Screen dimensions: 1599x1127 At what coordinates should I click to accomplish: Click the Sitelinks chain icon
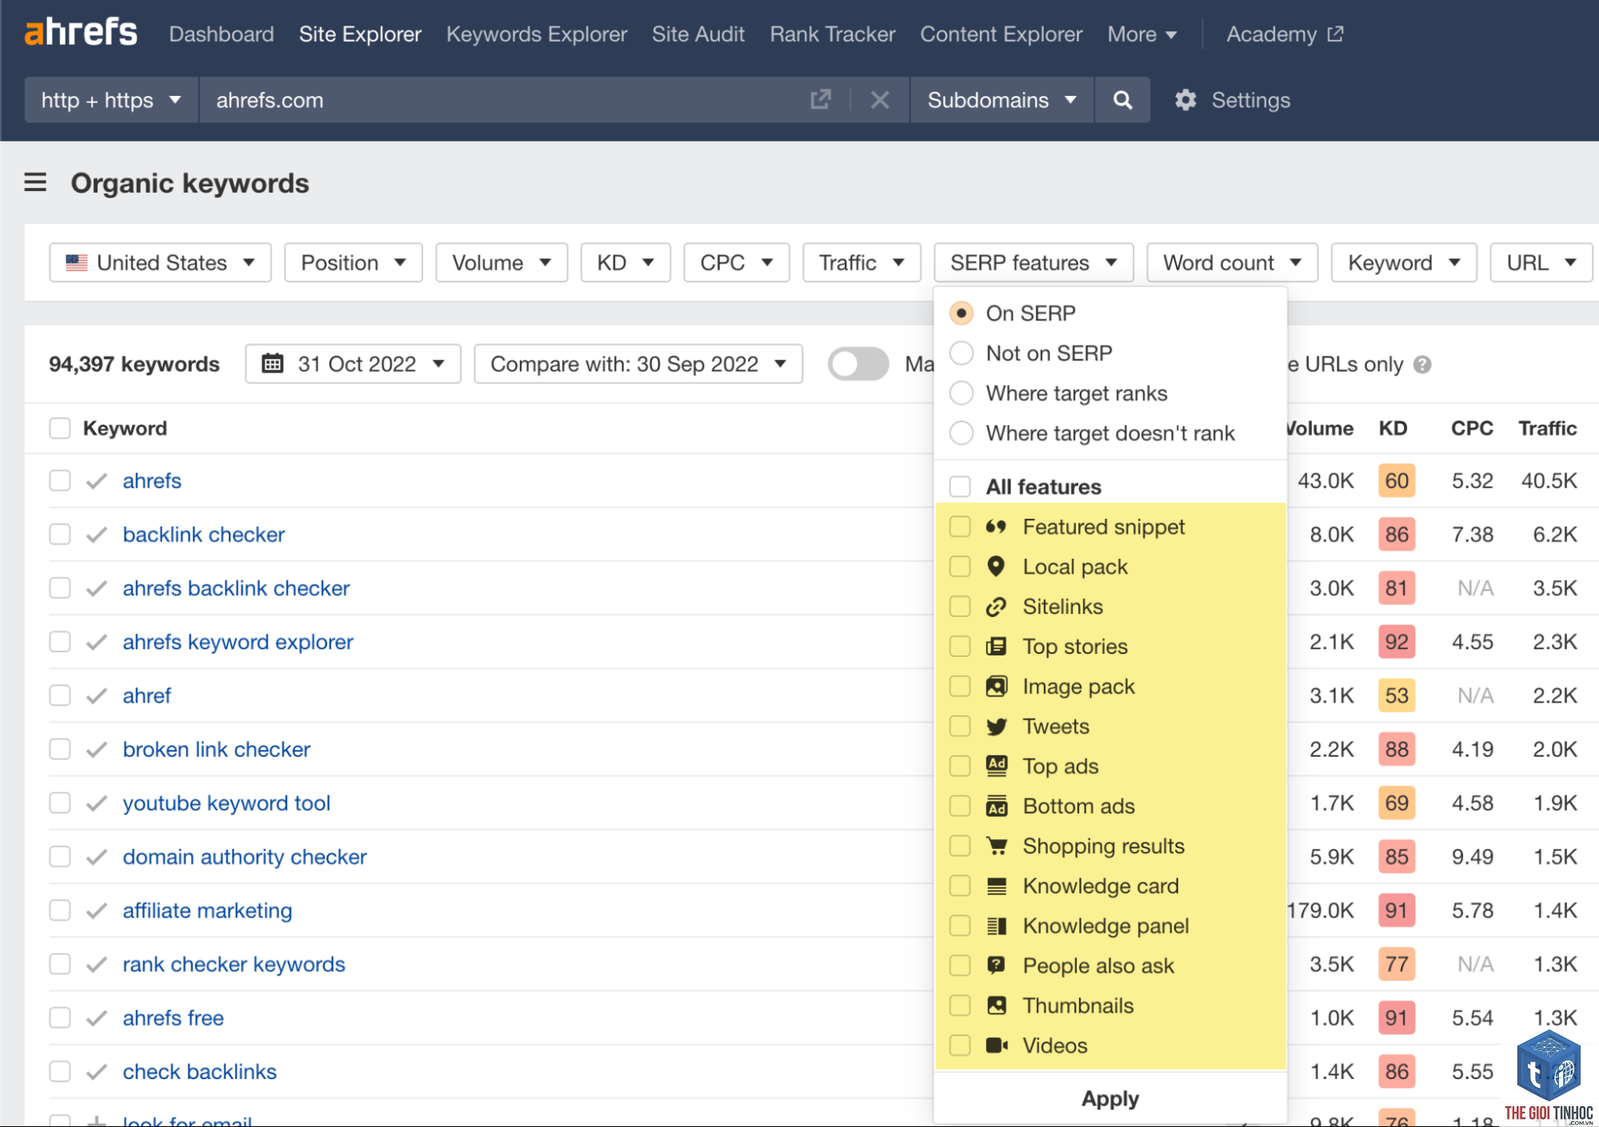pos(996,607)
